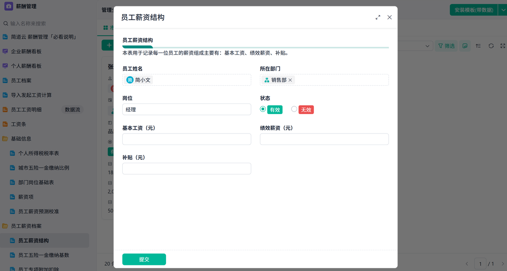Click the 所在部门 field
The image size is (507, 271).
[x=324, y=80]
